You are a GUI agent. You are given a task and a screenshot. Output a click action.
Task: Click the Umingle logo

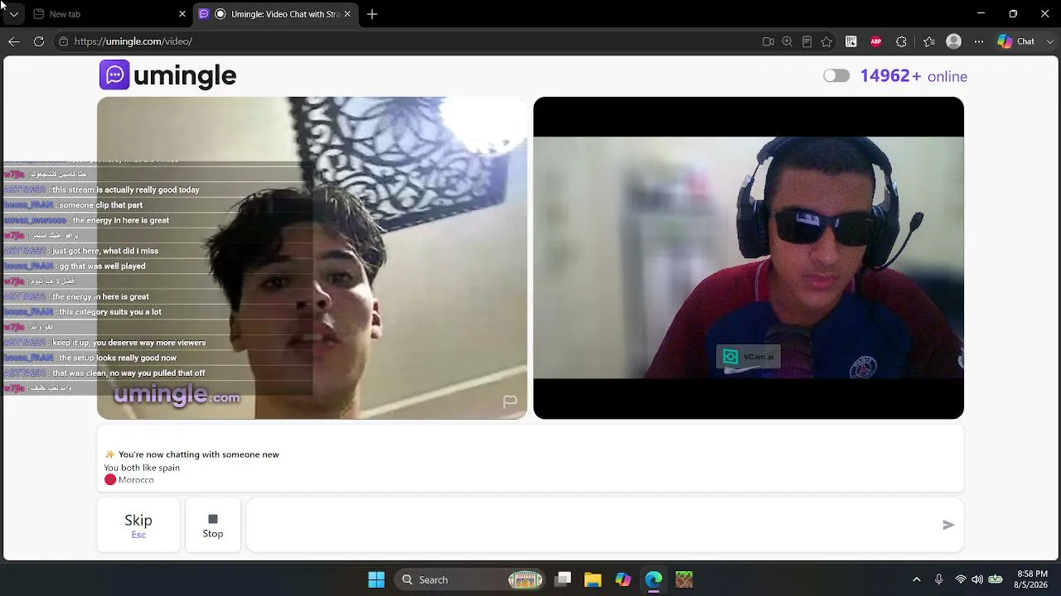168,75
